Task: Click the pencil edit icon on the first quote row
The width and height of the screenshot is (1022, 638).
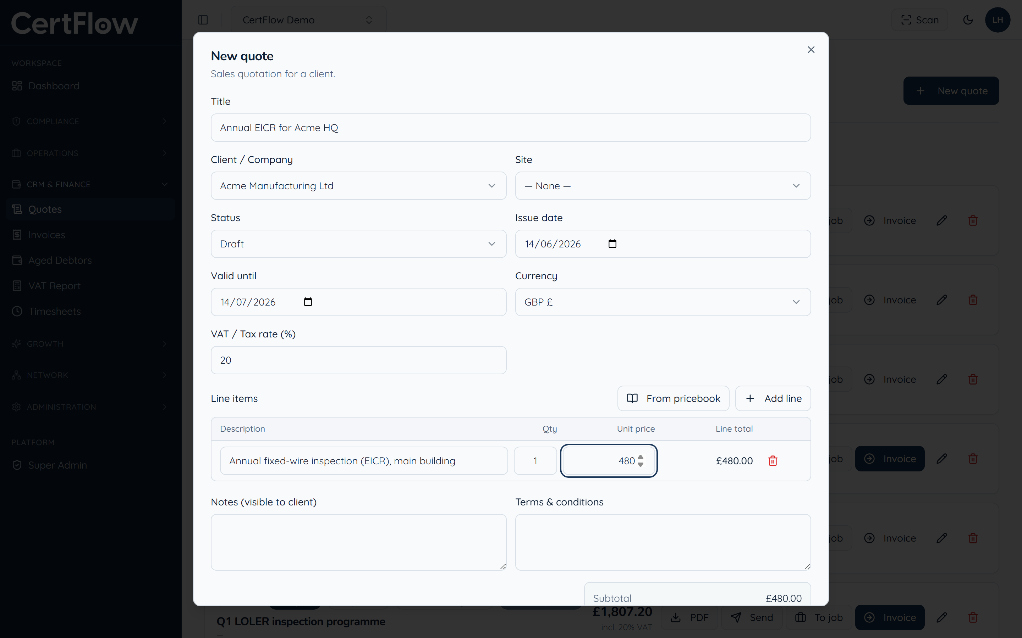Action: click(942, 220)
